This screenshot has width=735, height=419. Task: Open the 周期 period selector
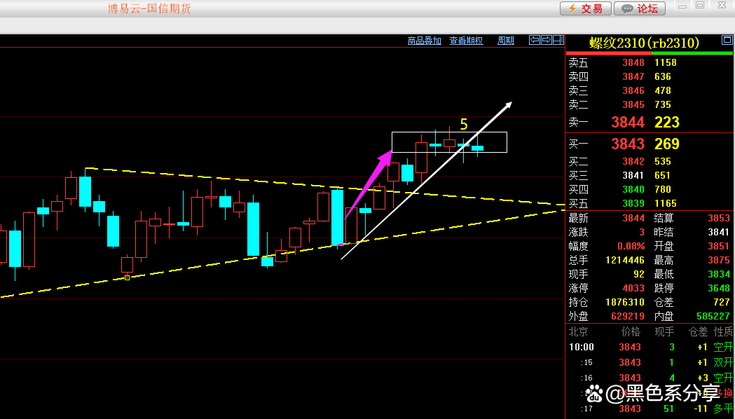[505, 41]
